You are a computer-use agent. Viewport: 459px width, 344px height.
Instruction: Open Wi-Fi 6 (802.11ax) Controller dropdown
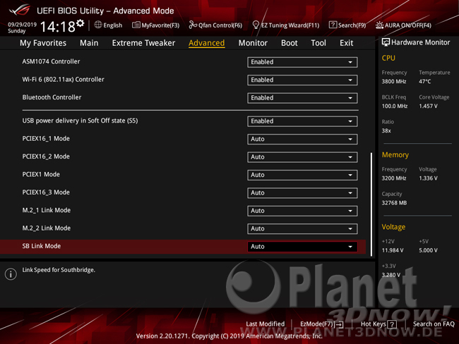coord(302,80)
